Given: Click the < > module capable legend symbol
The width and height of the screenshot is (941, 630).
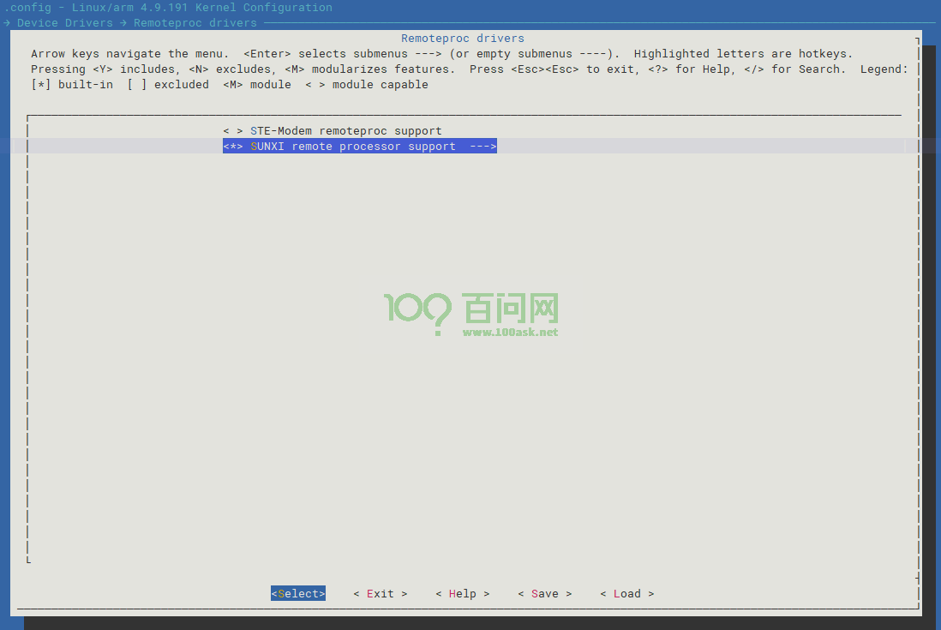Looking at the screenshot, I should [315, 85].
